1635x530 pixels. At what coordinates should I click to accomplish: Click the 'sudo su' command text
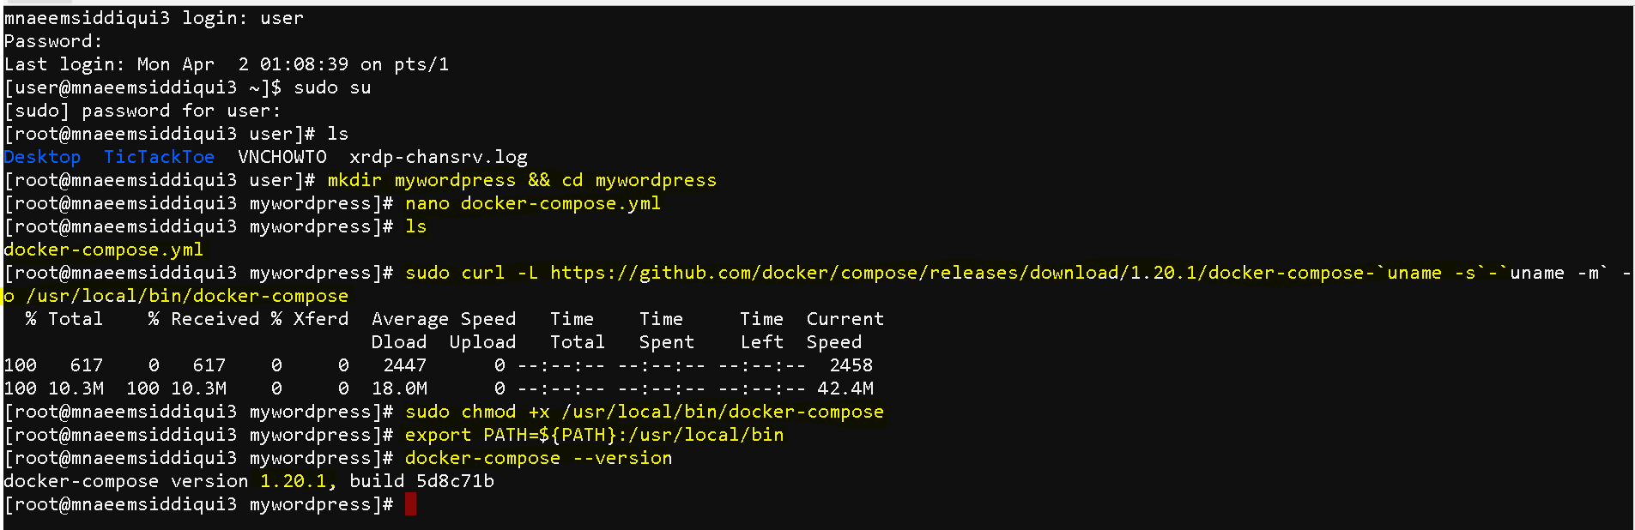332,87
